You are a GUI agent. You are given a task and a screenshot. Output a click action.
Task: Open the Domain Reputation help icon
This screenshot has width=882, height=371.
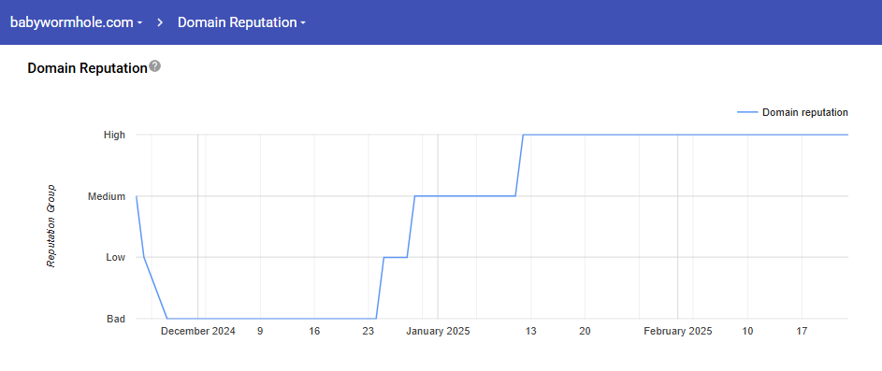click(x=155, y=67)
